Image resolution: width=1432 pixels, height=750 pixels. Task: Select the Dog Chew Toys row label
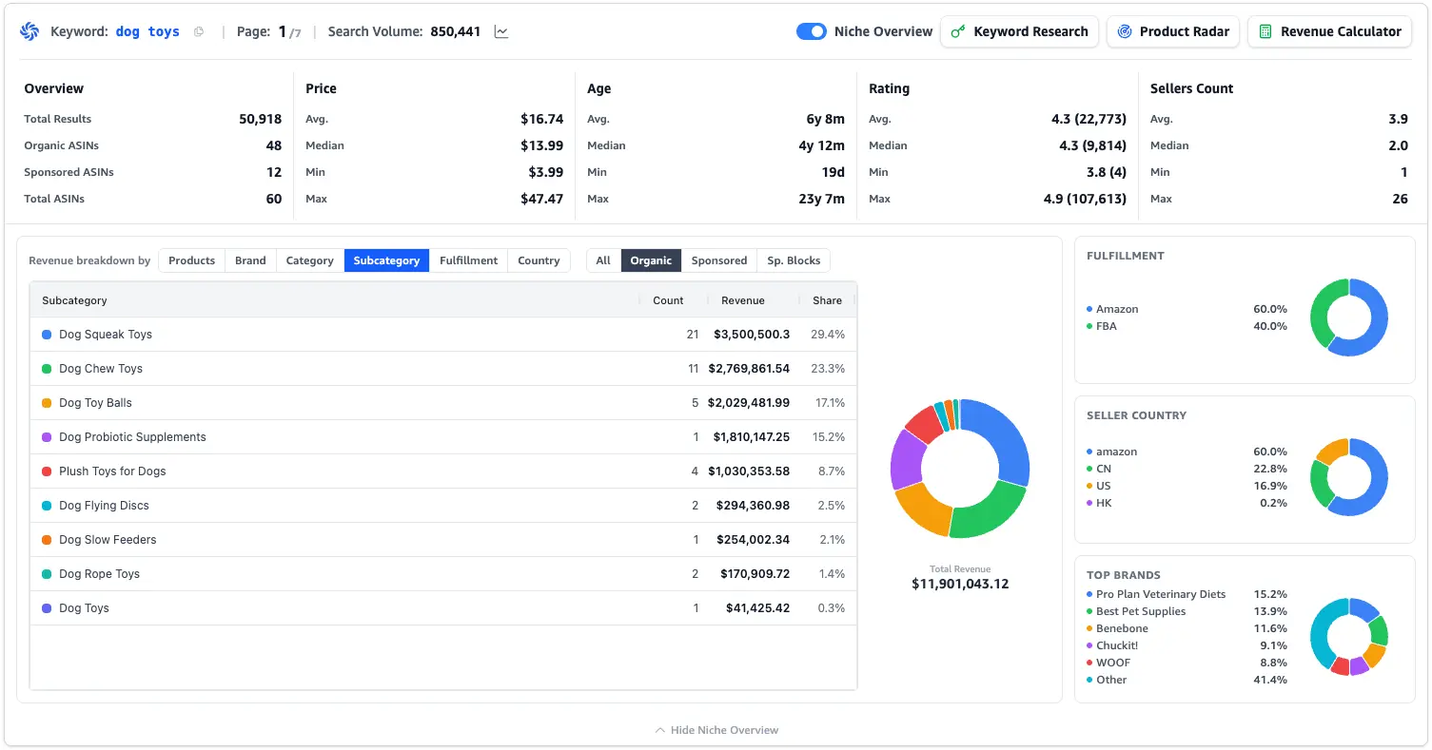pos(101,369)
